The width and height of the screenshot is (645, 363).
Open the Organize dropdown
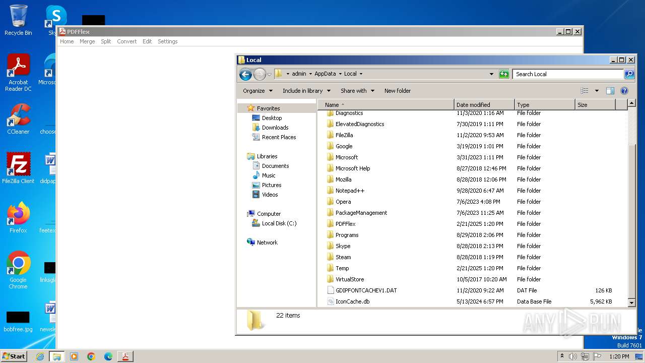click(x=257, y=91)
